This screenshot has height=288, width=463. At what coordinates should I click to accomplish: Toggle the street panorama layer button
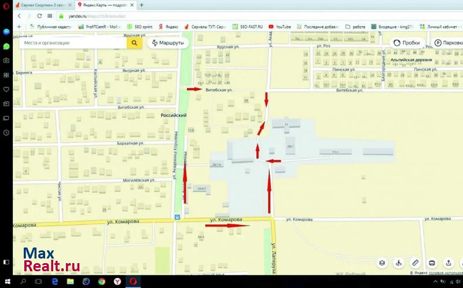point(398,263)
